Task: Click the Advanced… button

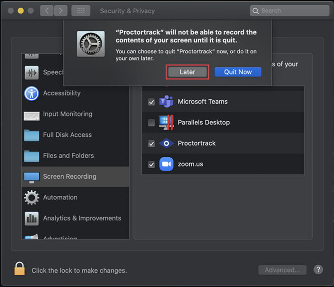Action: click(282, 270)
